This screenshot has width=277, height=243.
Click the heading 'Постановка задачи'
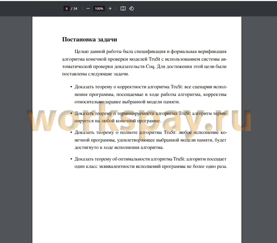(89, 39)
